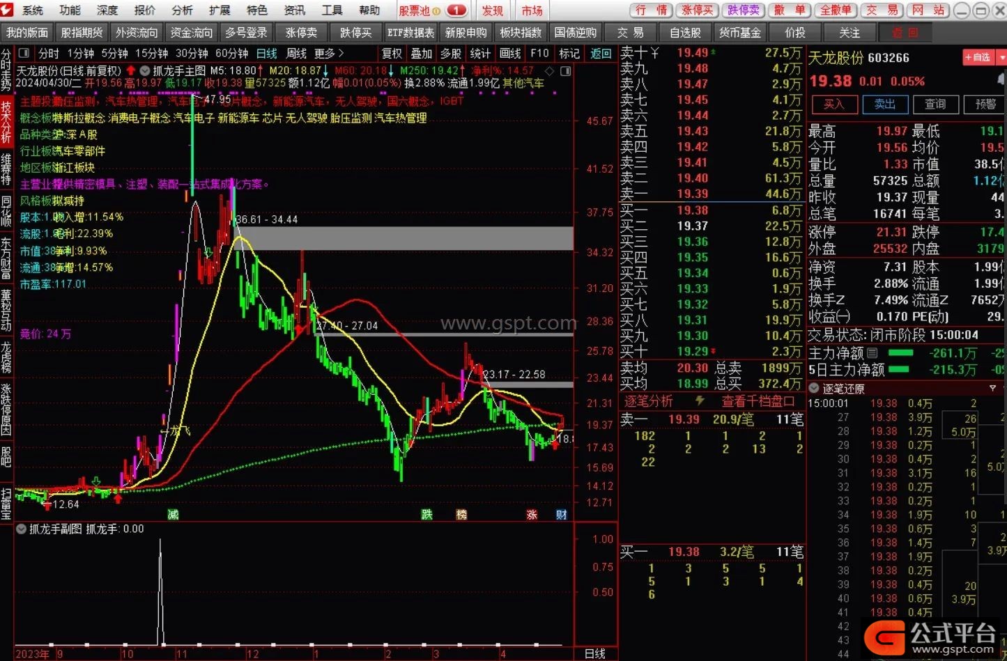Click the 跌停卖 top button
Image resolution: width=1007 pixels, height=661 pixels.
744,10
